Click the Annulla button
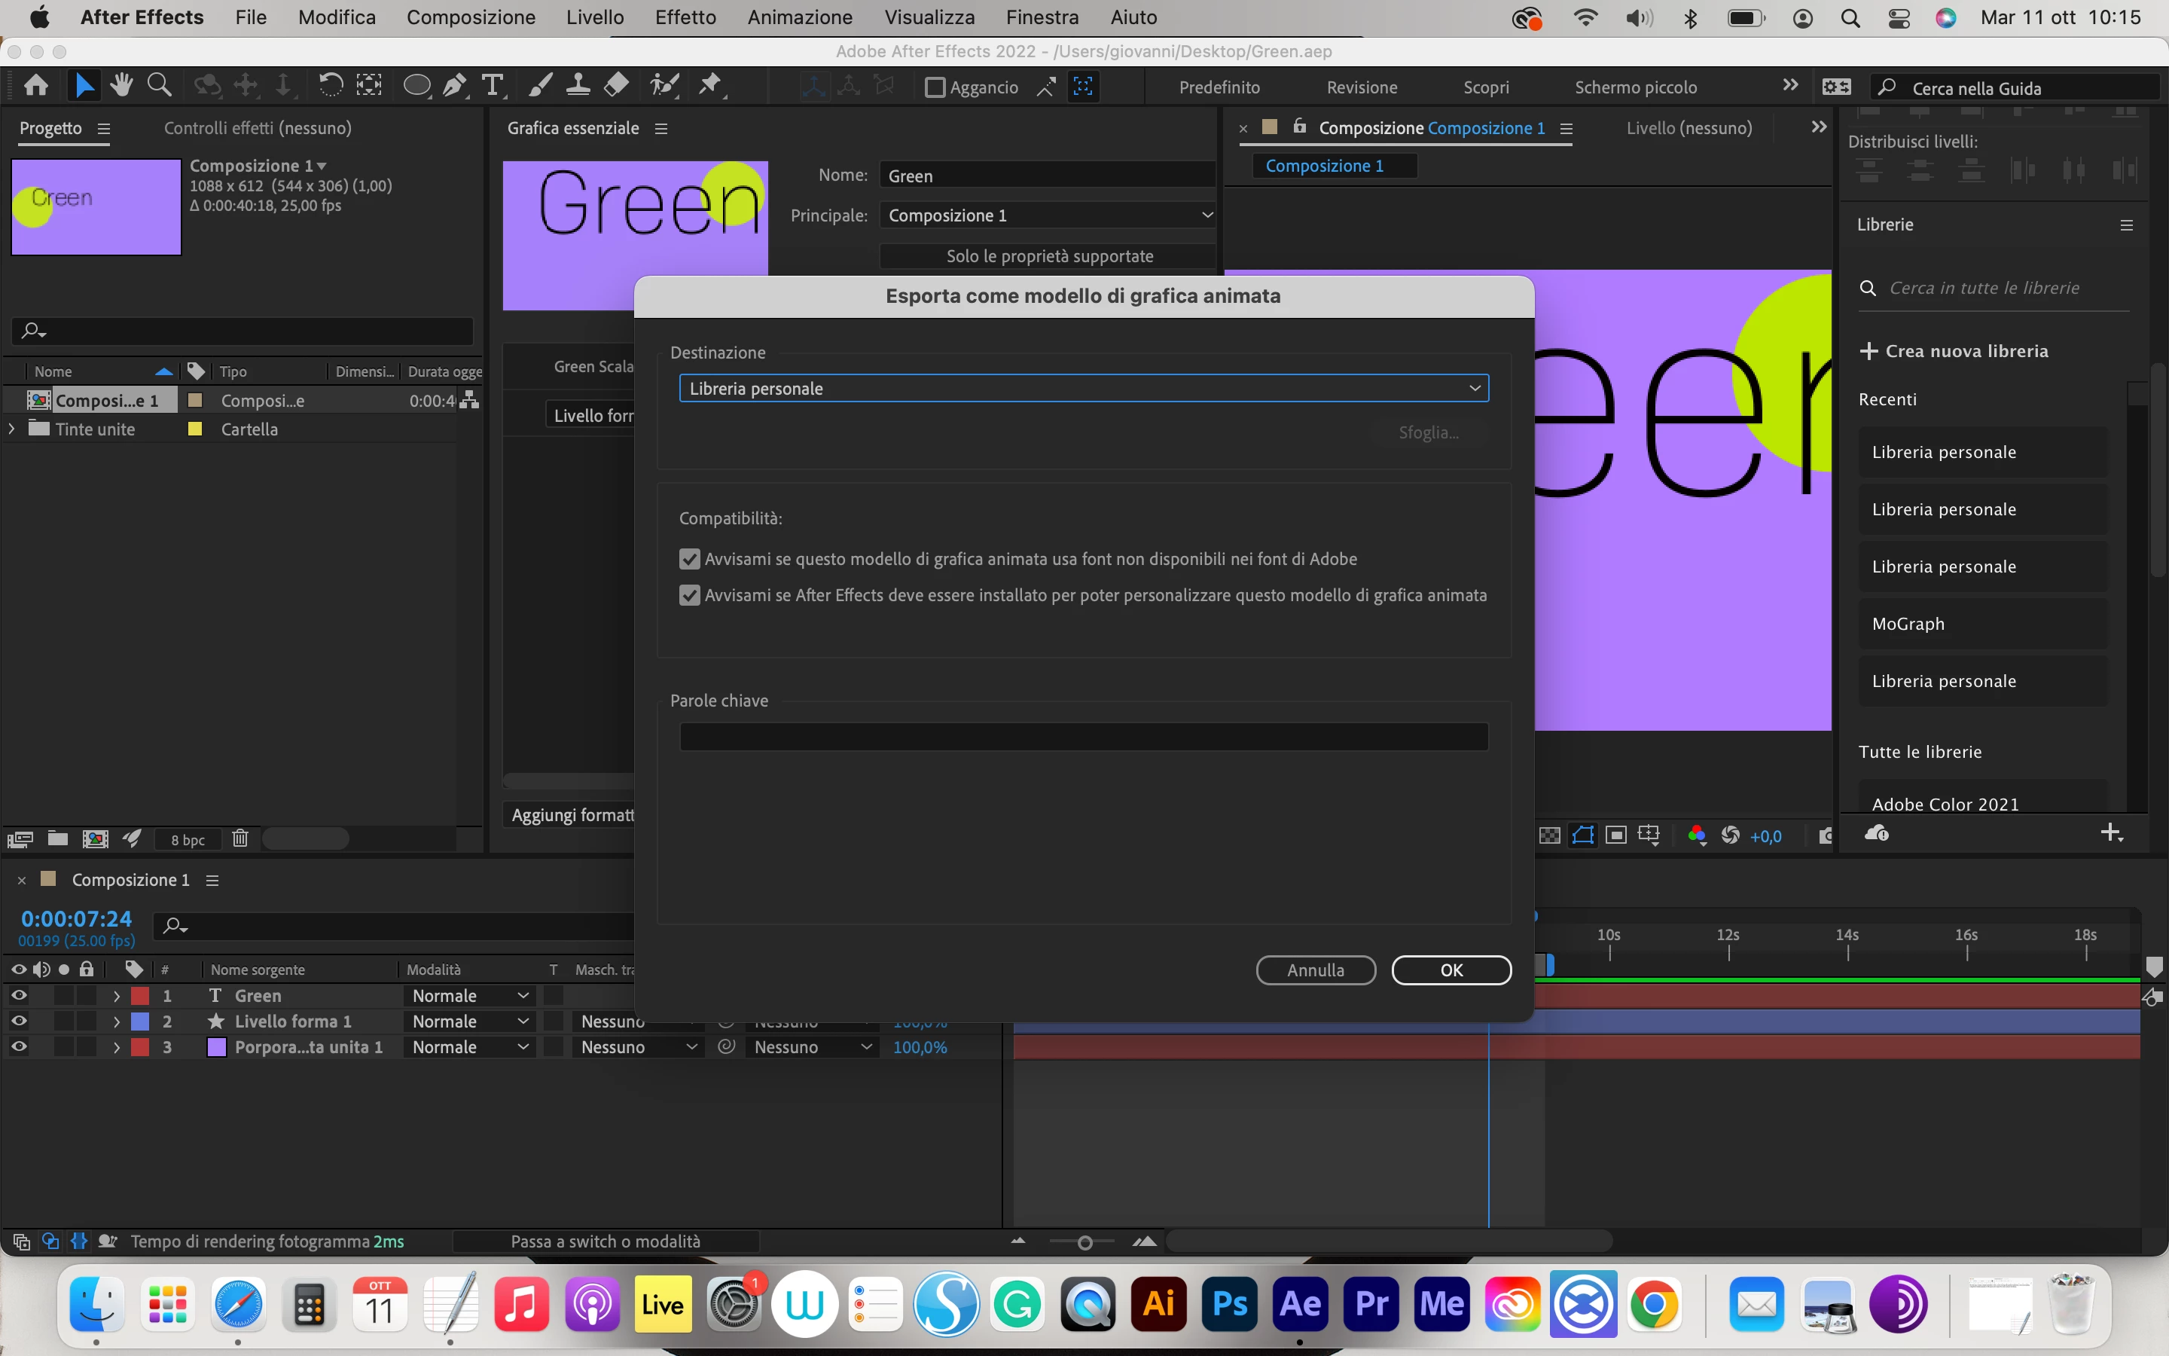The image size is (2169, 1356). click(1315, 970)
